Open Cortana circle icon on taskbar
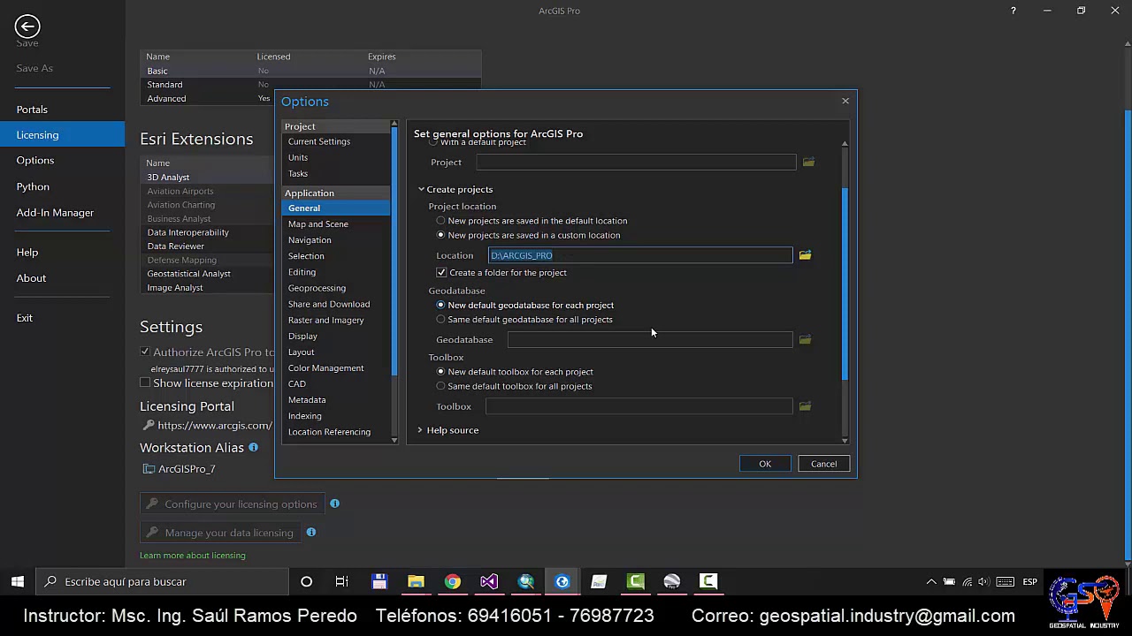This screenshot has width=1132, height=636. coord(306,581)
